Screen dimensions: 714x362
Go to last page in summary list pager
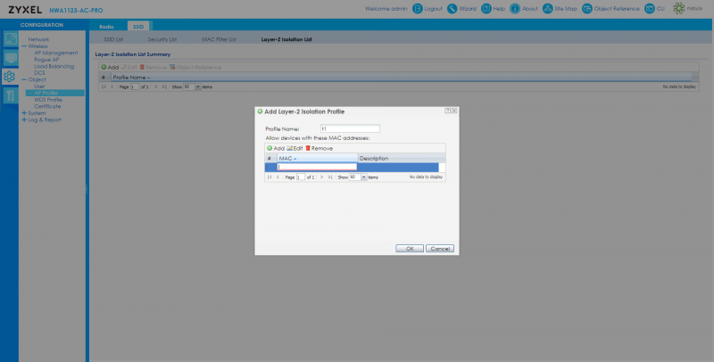[x=164, y=86]
